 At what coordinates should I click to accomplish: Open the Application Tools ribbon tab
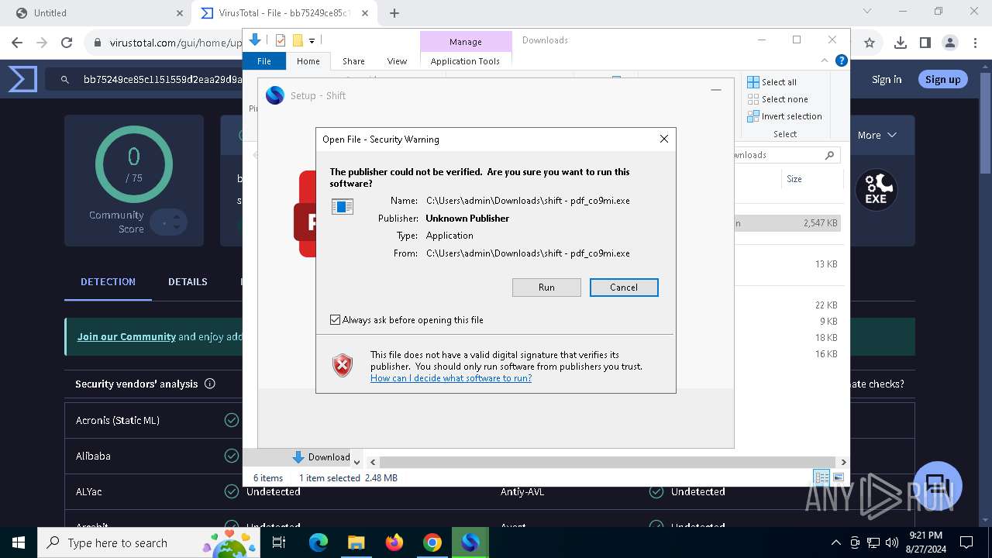[x=465, y=61]
